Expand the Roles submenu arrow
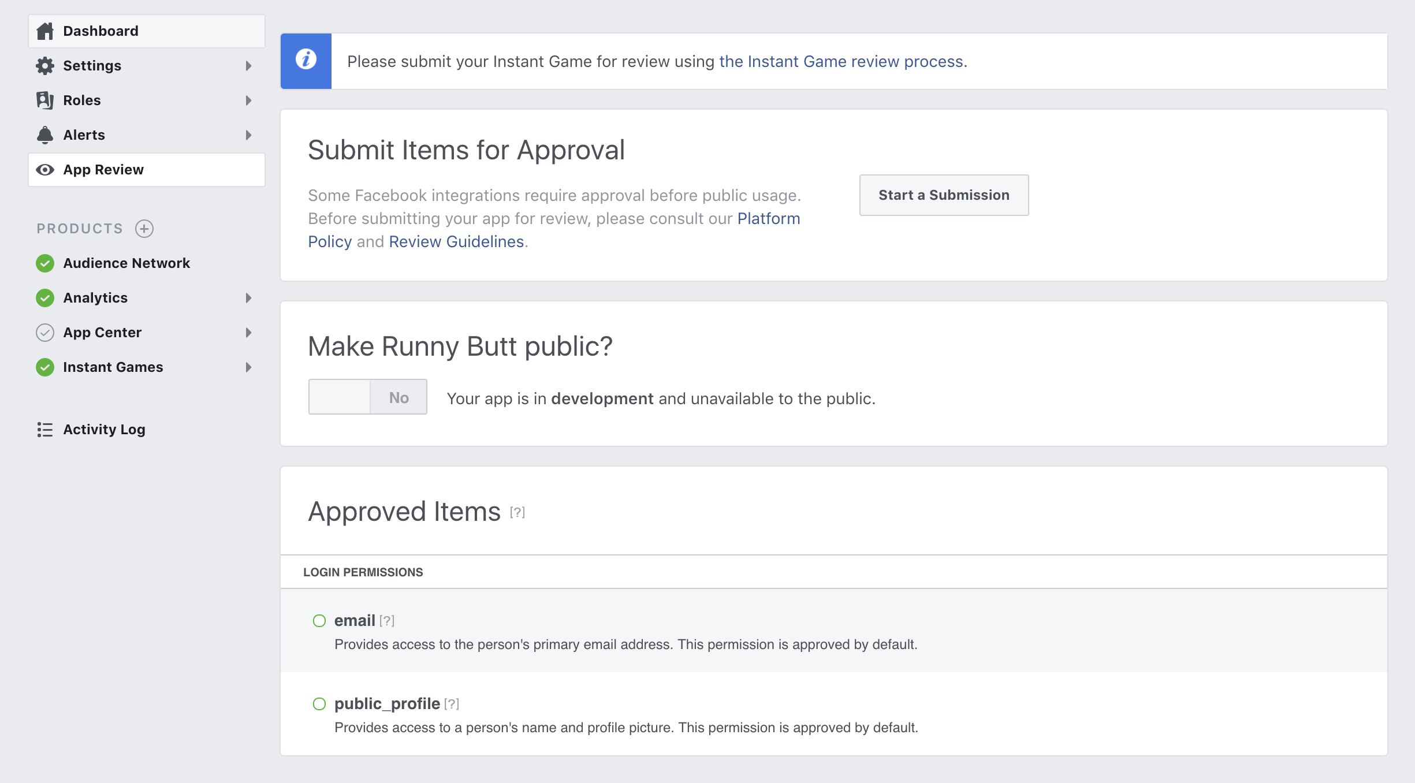This screenshot has height=783, width=1415. [248, 100]
